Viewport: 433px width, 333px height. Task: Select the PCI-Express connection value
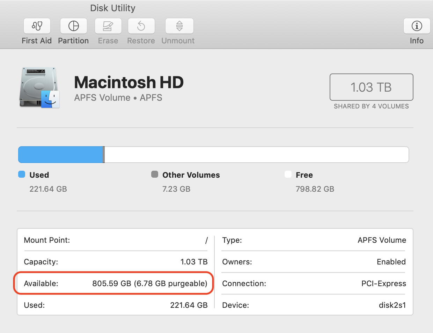click(384, 283)
